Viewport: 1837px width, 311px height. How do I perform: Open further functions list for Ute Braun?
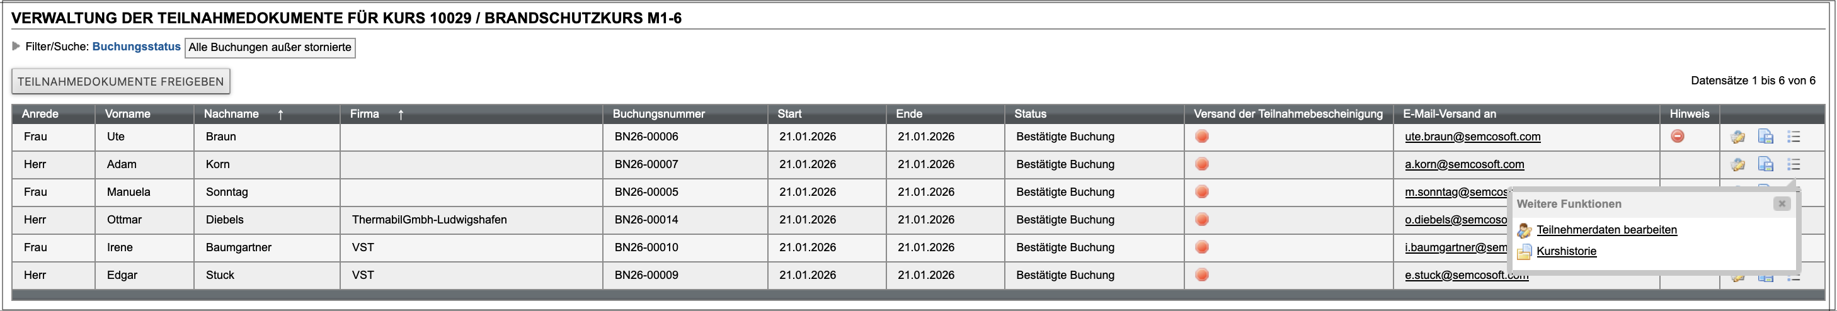1794,137
